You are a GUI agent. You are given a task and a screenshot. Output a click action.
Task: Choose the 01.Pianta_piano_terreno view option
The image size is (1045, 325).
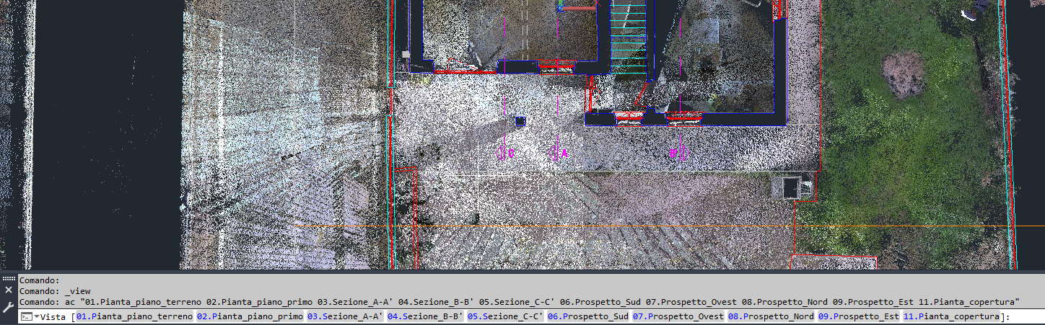pyautogui.click(x=134, y=317)
